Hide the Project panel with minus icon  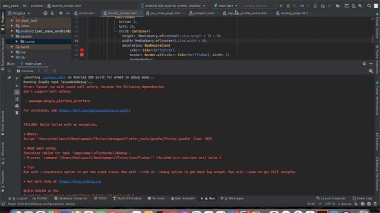click(x=68, y=13)
